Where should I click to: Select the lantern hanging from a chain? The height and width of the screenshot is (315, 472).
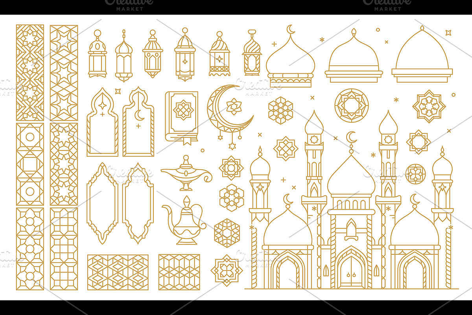(x=124, y=55)
